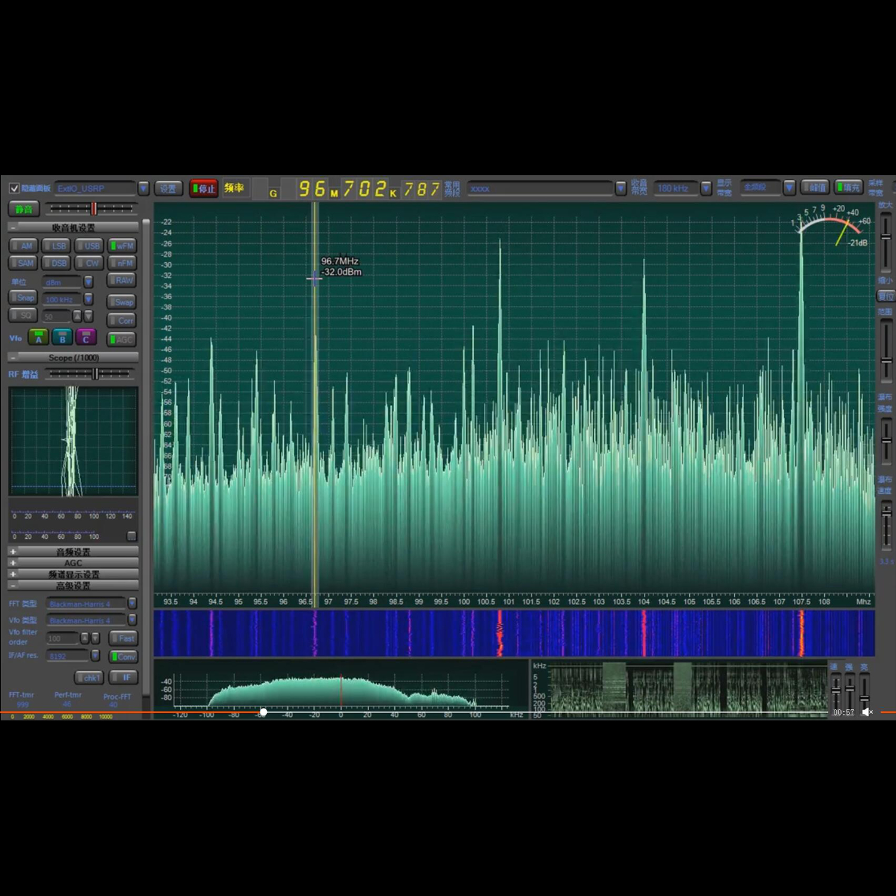Toggle the wFM demodulation mode
This screenshot has height=896, width=896.
(x=122, y=246)
